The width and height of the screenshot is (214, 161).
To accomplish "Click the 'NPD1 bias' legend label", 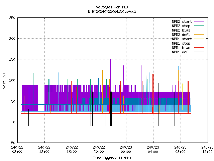I will pos(181,48).
